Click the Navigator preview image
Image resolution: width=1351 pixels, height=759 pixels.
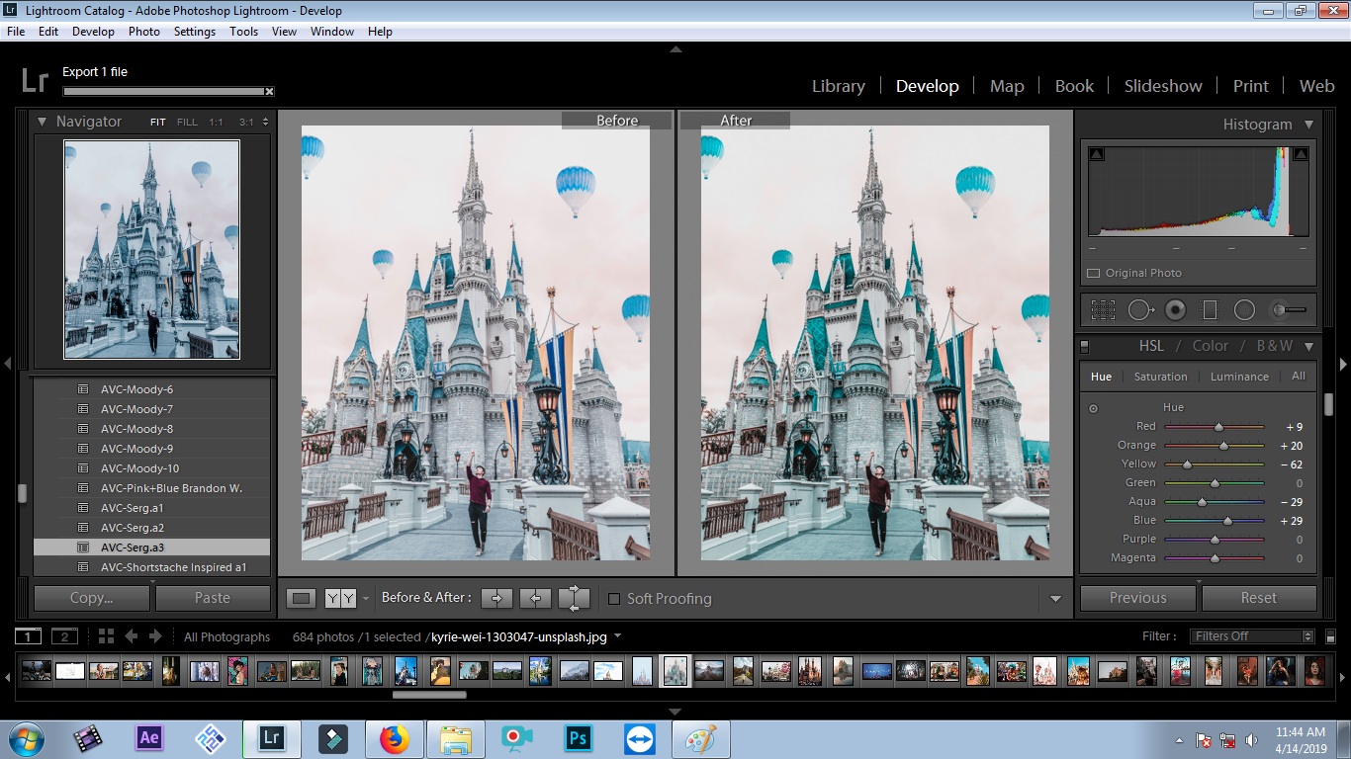(x=151, y=249)
